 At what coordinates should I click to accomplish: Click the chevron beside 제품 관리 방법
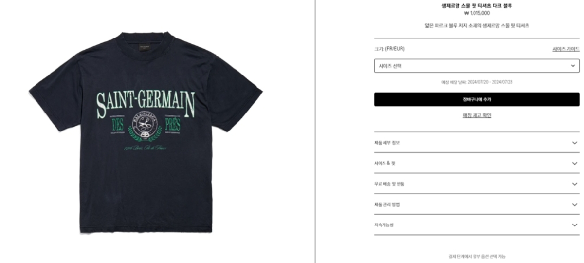575,205
